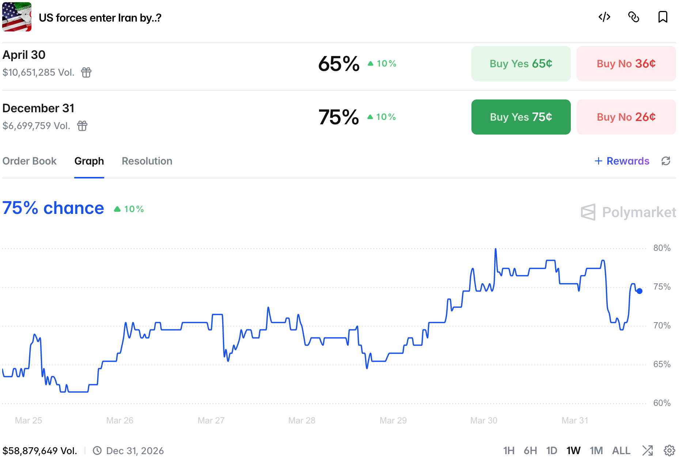
Task: Click the refresh icon beside Rewards
Action: click(x=666, y=161)
